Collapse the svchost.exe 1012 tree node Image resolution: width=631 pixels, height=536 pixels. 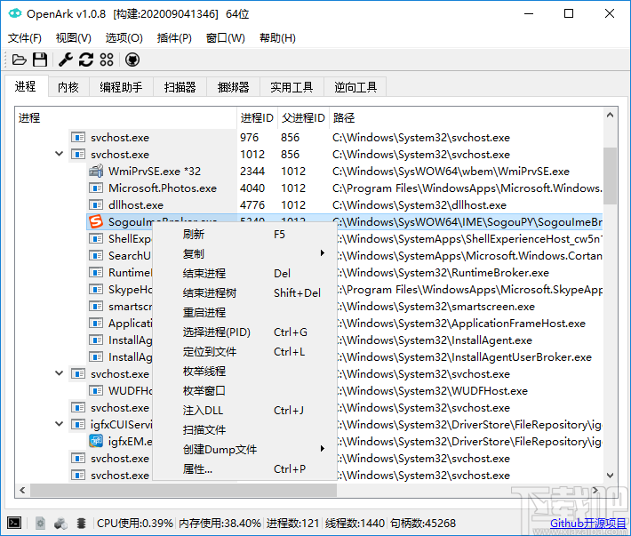[60, 154]
